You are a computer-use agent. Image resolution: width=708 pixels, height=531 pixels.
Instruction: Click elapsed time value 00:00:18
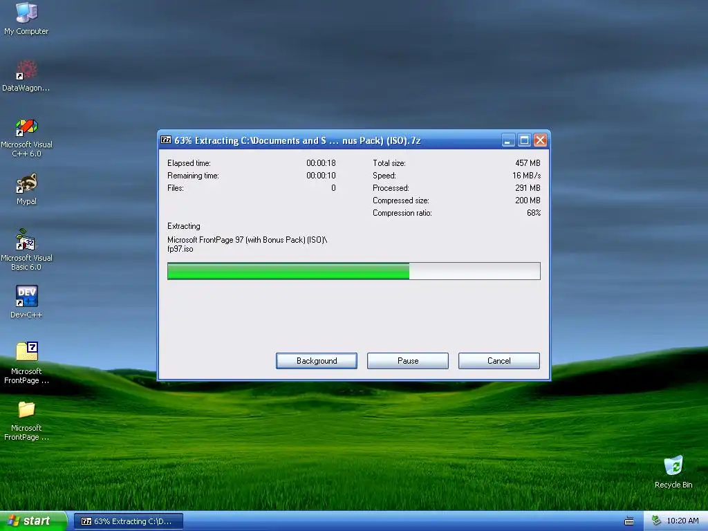point(321,163)
